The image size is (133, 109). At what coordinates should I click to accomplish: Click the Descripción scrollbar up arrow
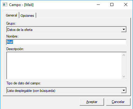(124, 55)
